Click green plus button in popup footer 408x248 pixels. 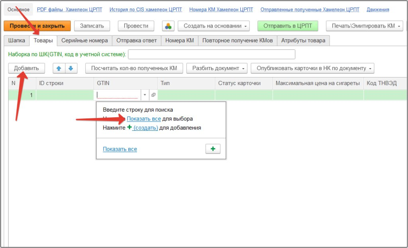[x=213, y=149]
